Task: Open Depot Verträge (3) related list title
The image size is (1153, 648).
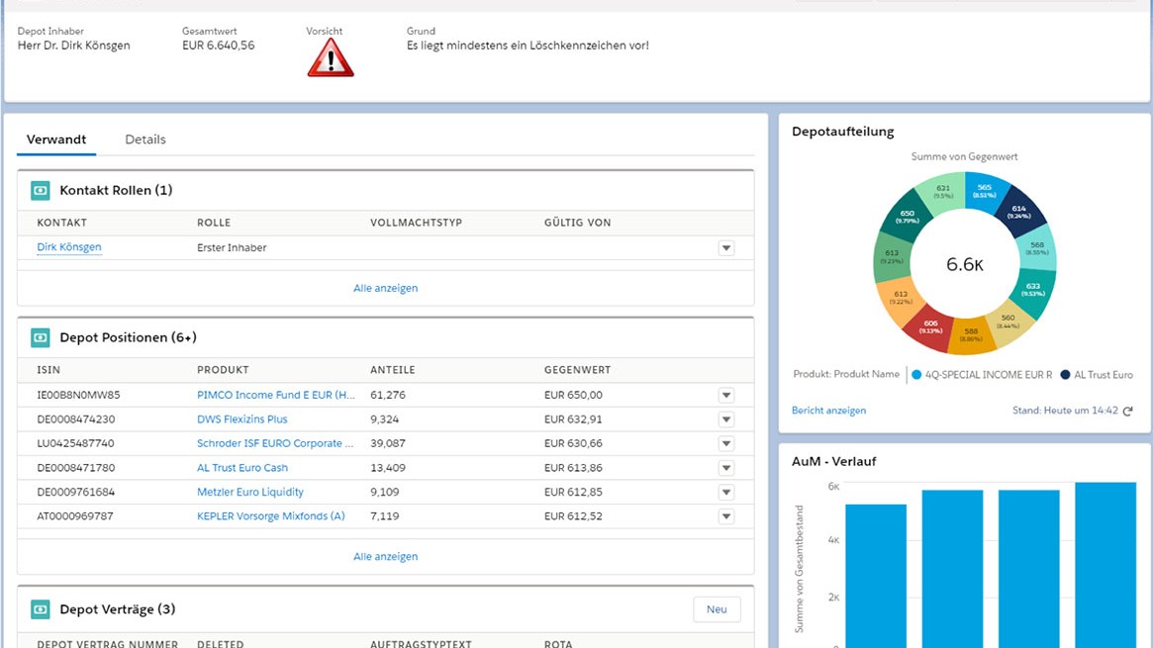Action: pyautogui.click(x=117, y=609)
